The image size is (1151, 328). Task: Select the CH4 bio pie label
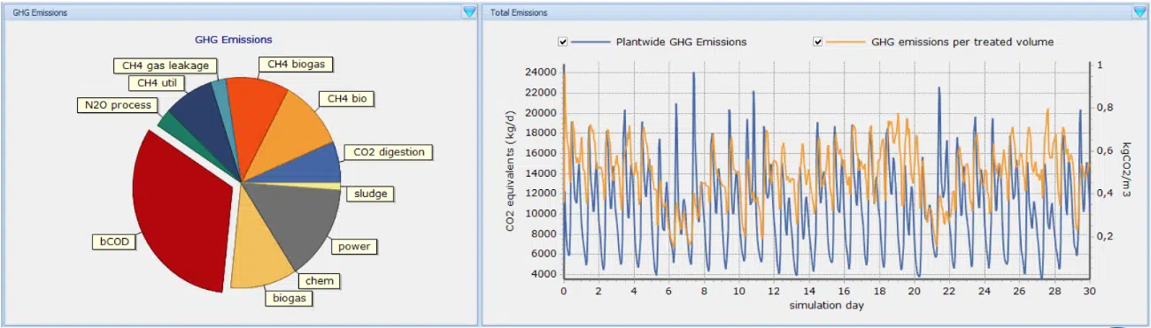(x=346, y=98)
